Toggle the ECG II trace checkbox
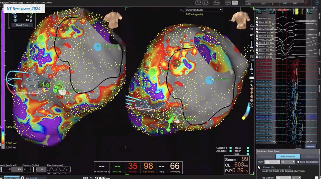This screenshot has width=321, height=179. pos(257,22)
